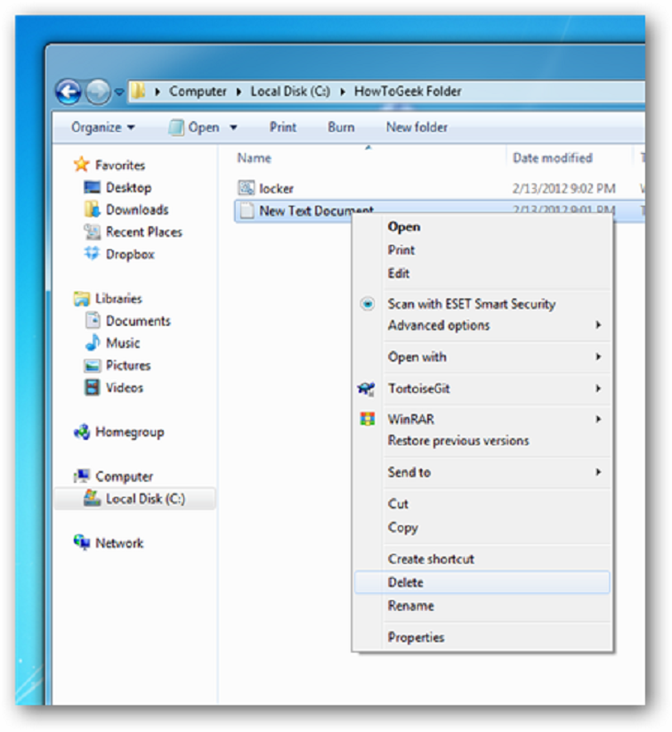Open Properties from the context menu

pos(416,638)
